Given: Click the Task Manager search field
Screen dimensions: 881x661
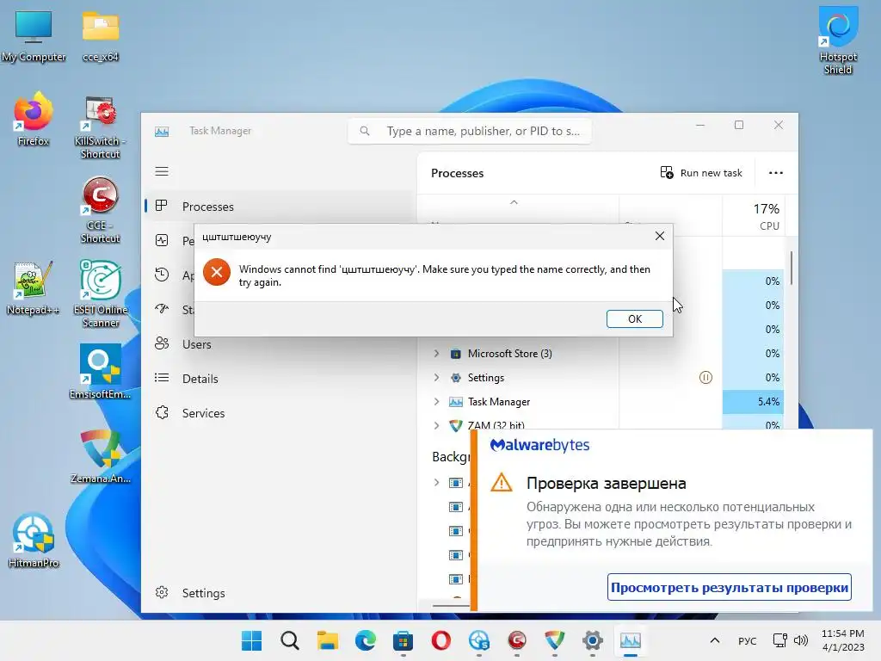Looking at the screenshot, I should (x=470, y=131).
